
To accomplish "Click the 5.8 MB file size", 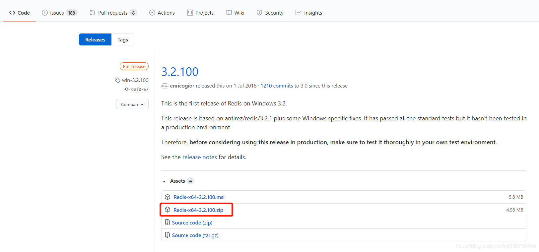I will 516,197.
